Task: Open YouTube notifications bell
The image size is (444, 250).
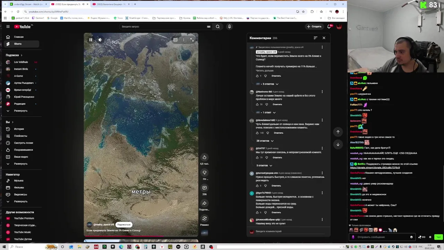Action: point(330,26)
